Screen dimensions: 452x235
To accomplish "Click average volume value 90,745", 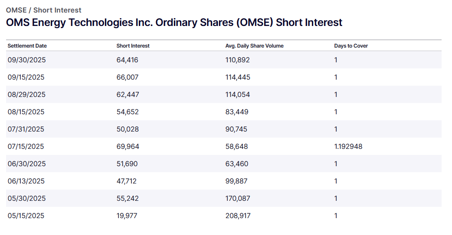I will point(237,129).
